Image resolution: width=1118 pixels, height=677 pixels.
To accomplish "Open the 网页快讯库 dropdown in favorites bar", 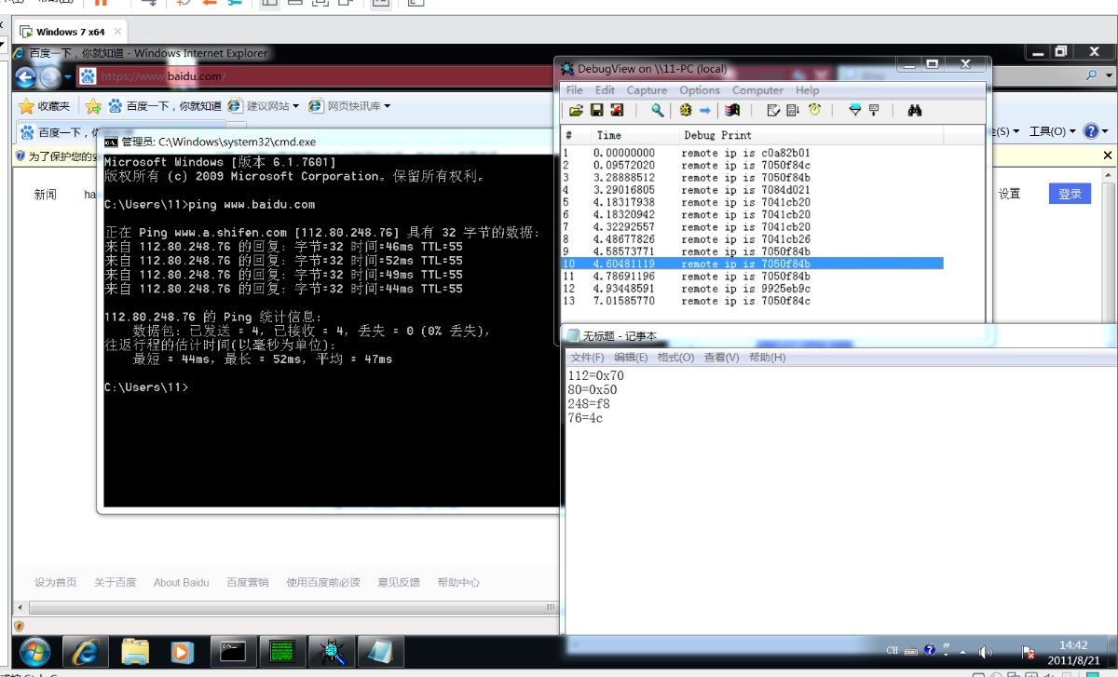I will (x=349, y=106).
